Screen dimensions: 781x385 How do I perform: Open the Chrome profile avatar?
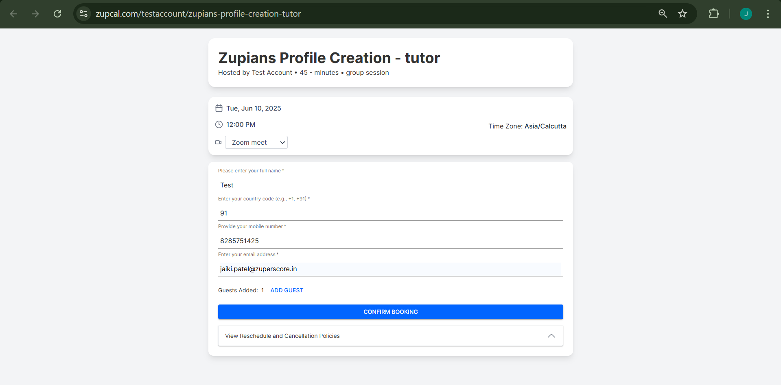[746, 14]
